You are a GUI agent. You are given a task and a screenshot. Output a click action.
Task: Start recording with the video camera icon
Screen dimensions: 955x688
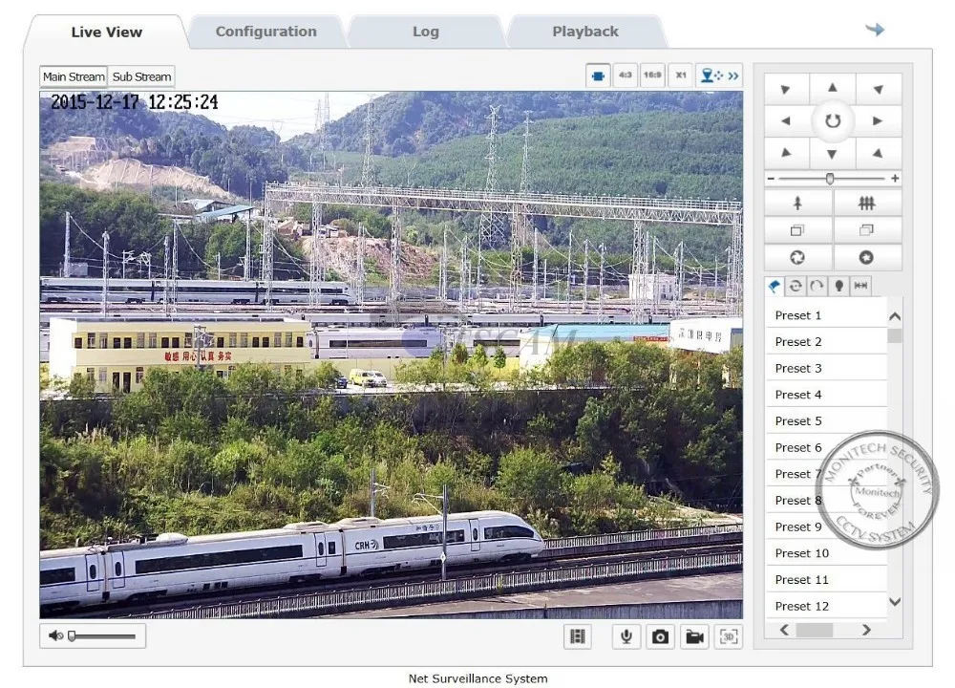[x=694, y=636]
